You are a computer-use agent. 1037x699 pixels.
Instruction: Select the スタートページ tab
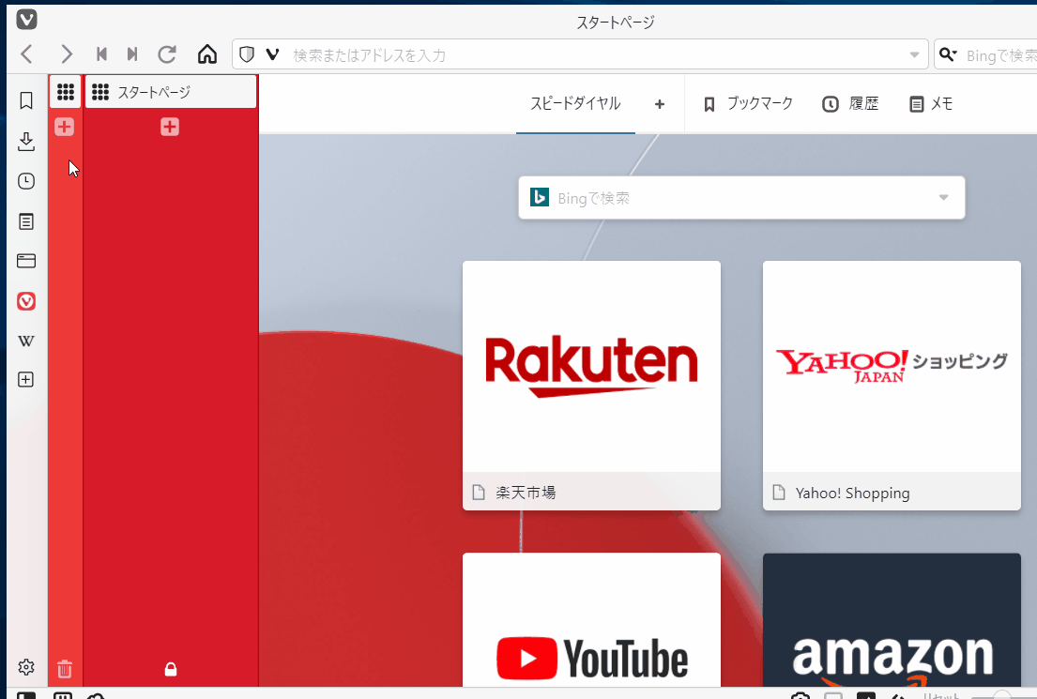[x=171, y=92]
